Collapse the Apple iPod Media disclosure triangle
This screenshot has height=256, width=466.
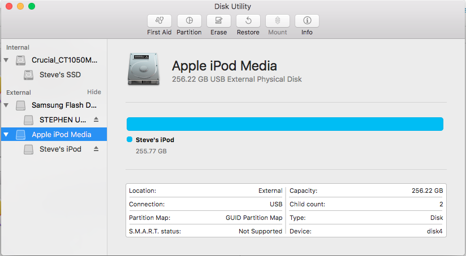6,135
